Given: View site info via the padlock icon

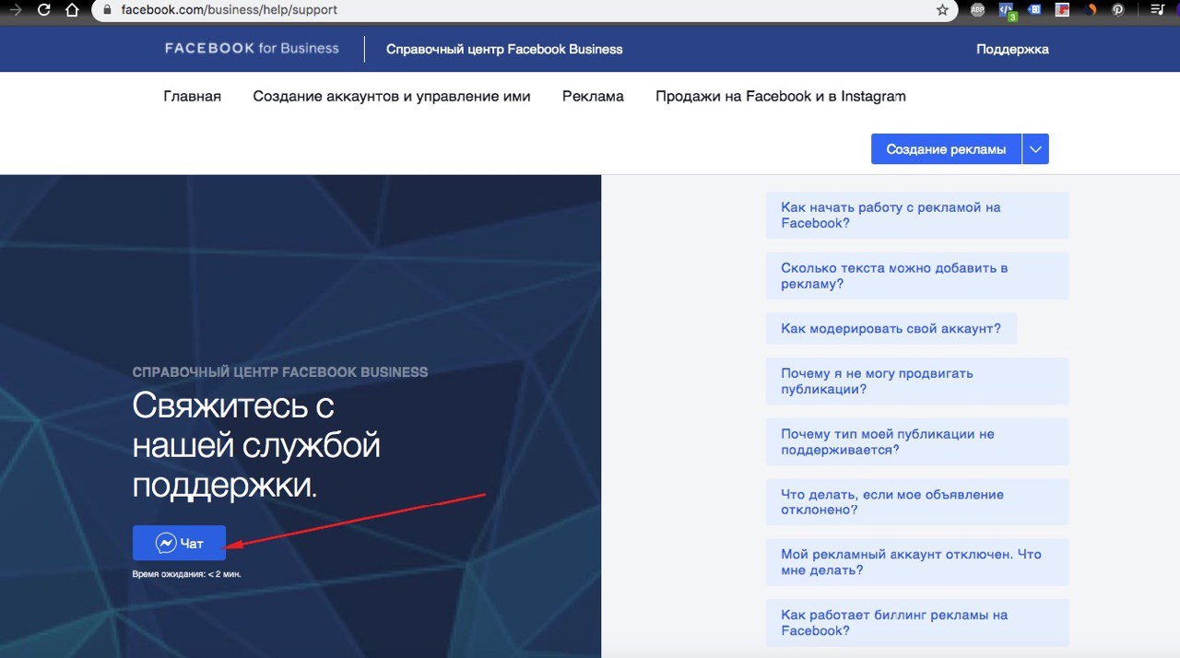Looking at the screenshot, I should pyautogui.click(x=107, y=10).
